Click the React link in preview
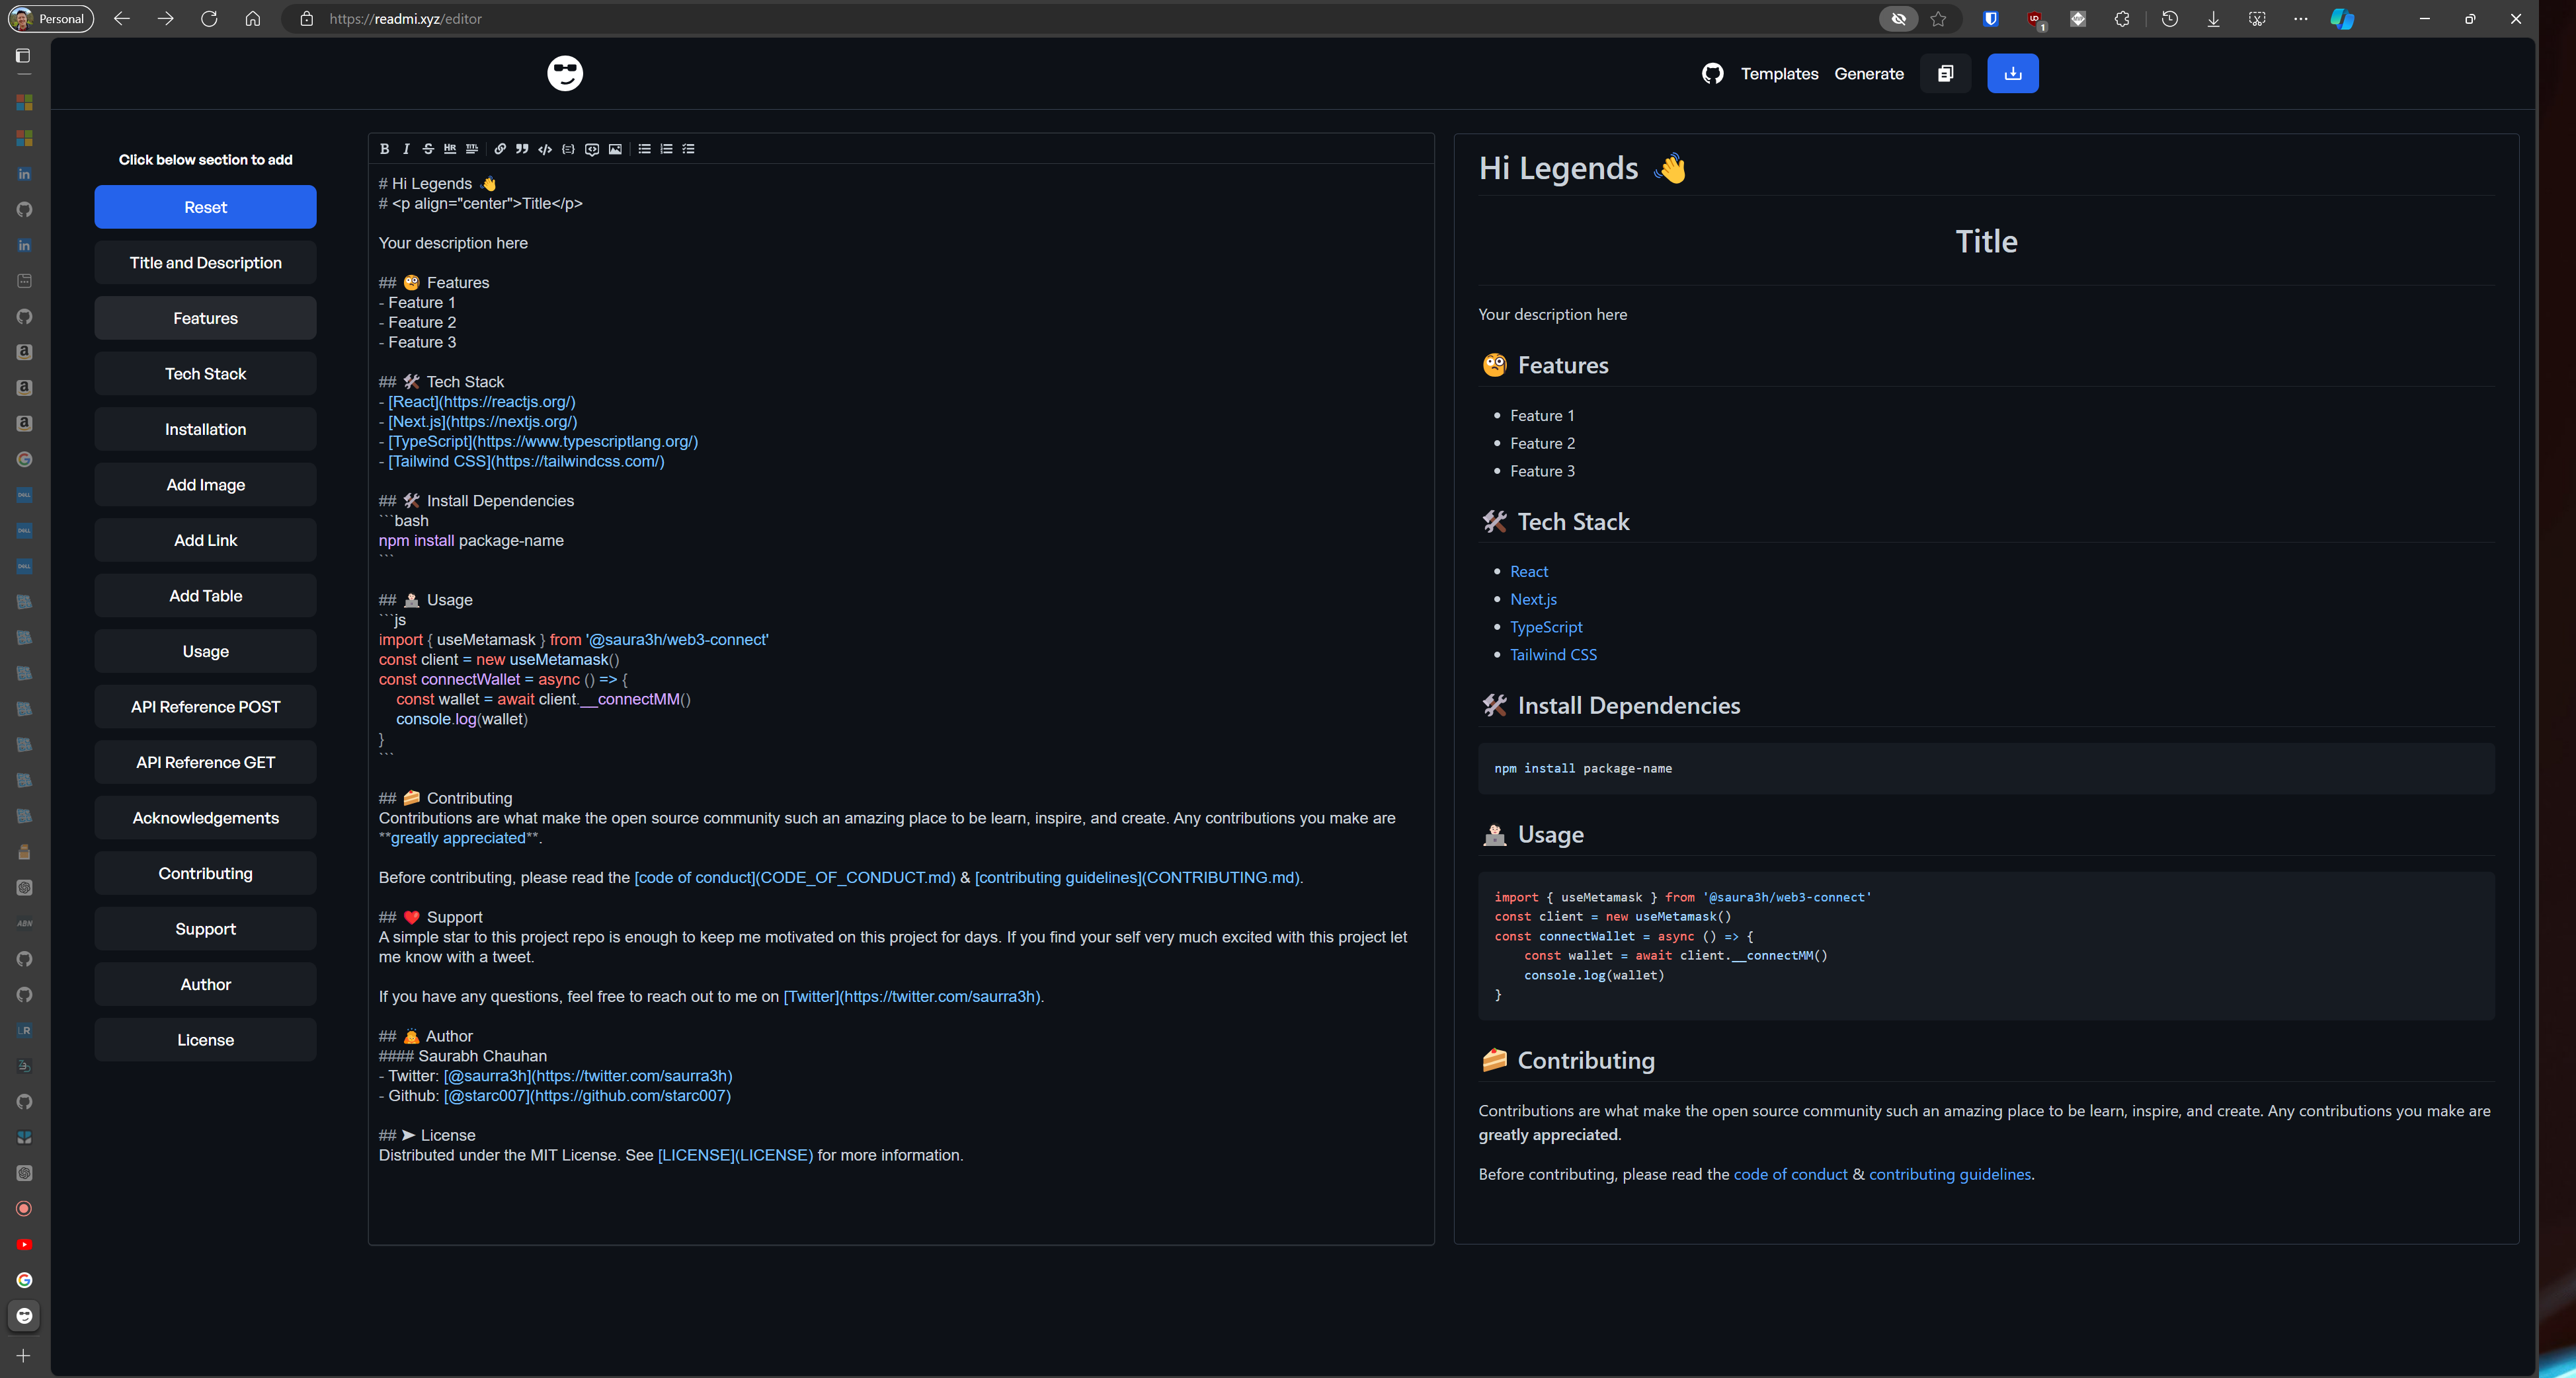The image size is (2576, 1378). click(x=1528, y=570)
